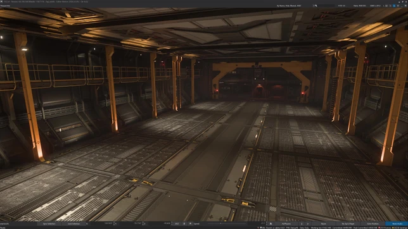Click the search magnifier icon
The image size is (408, 229).
(316, 6)
